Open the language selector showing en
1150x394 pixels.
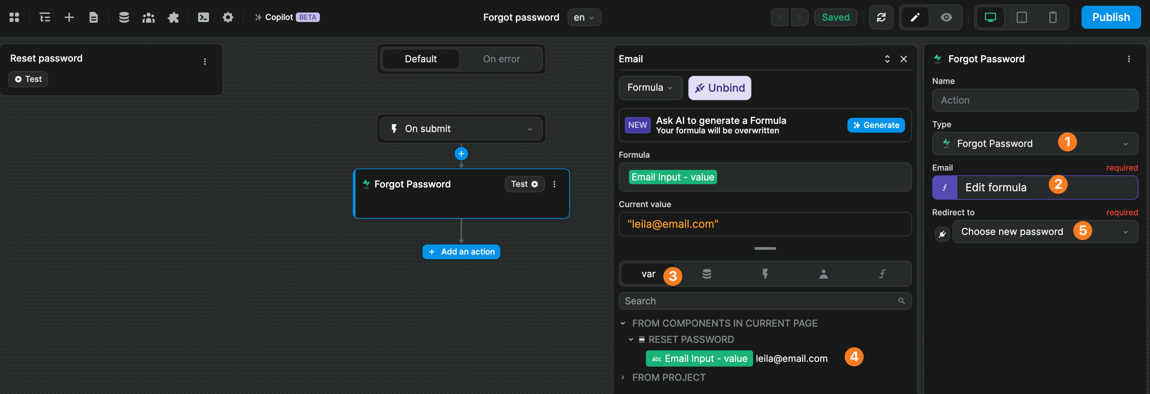pyautogui.click(x=584, y=17)
